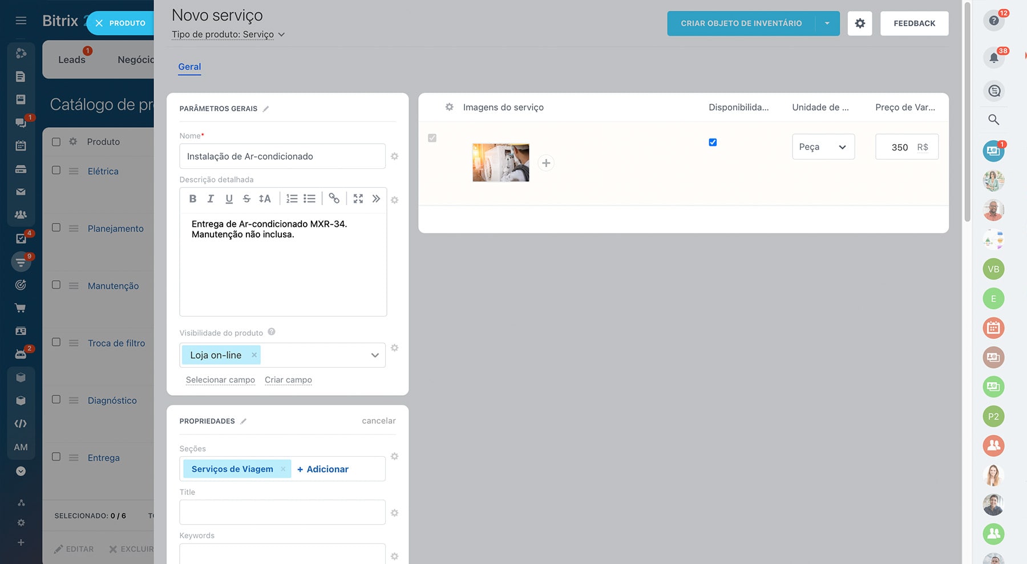
Task: Toggle the Disponibilidade checkbox
Action: [713, 143]
